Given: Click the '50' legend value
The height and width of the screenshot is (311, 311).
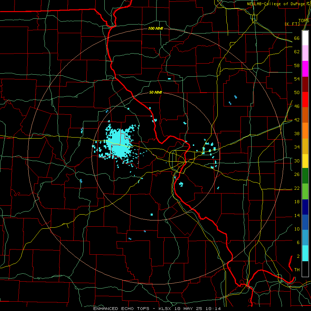Looking at the screenshot, I should 297,93.
